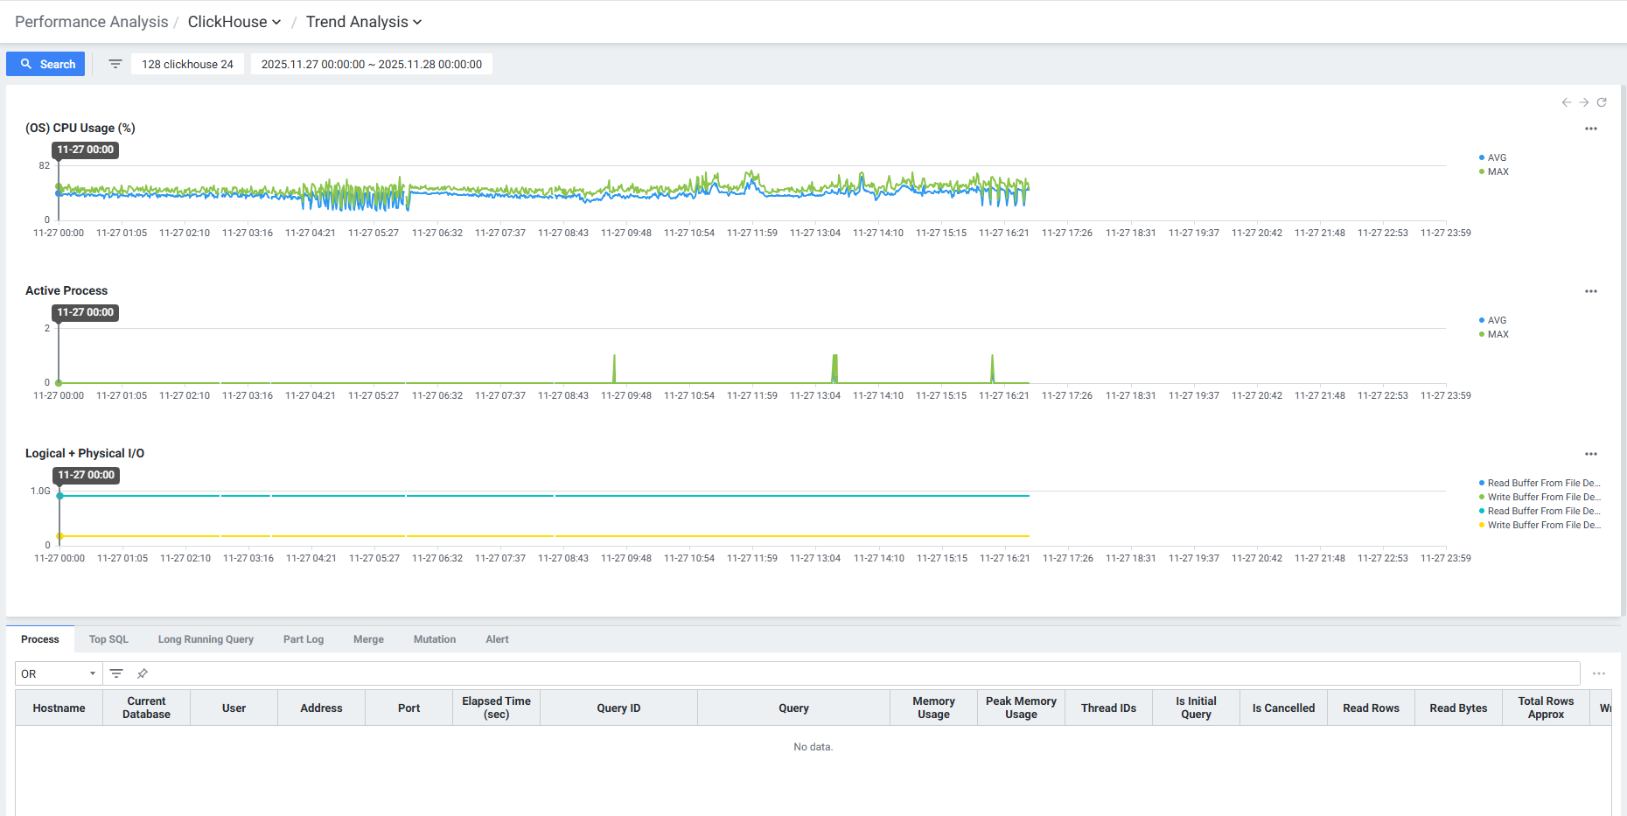The image size is (1627, 816).
Task: Click the forward arrow above the charts
Action: [1583, 102]
